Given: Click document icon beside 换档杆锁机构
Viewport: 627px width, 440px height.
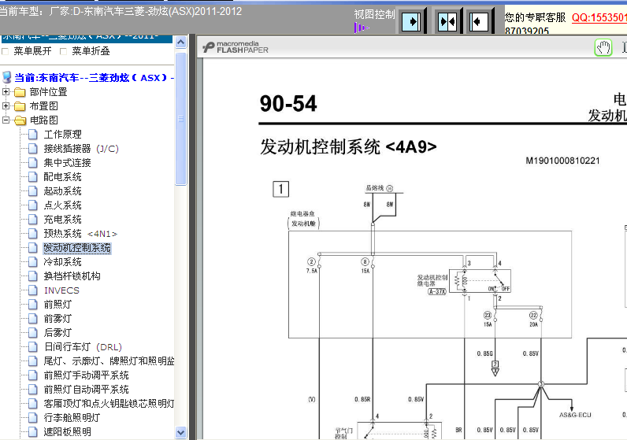Looking at the screenshot, I should 33,276.
